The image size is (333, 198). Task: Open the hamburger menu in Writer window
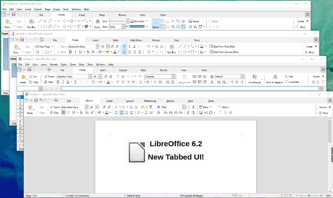[330, 100]
